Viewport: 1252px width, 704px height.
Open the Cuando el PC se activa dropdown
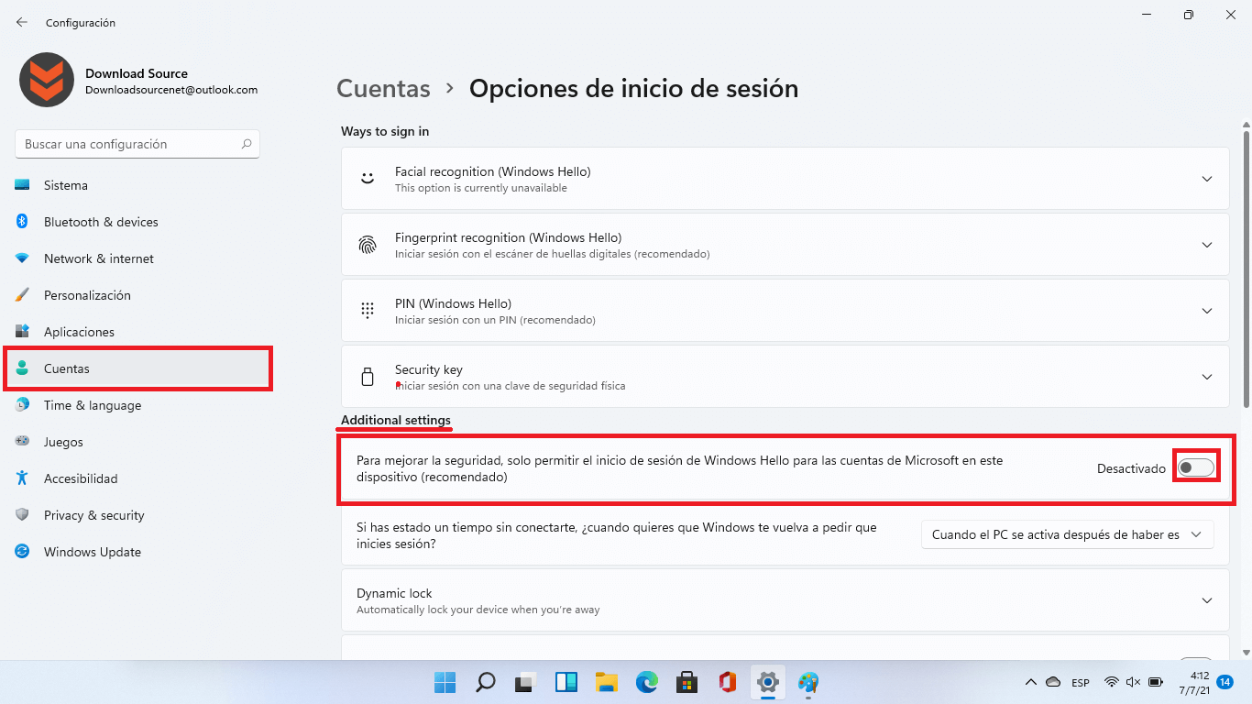tap(1067, 534)
